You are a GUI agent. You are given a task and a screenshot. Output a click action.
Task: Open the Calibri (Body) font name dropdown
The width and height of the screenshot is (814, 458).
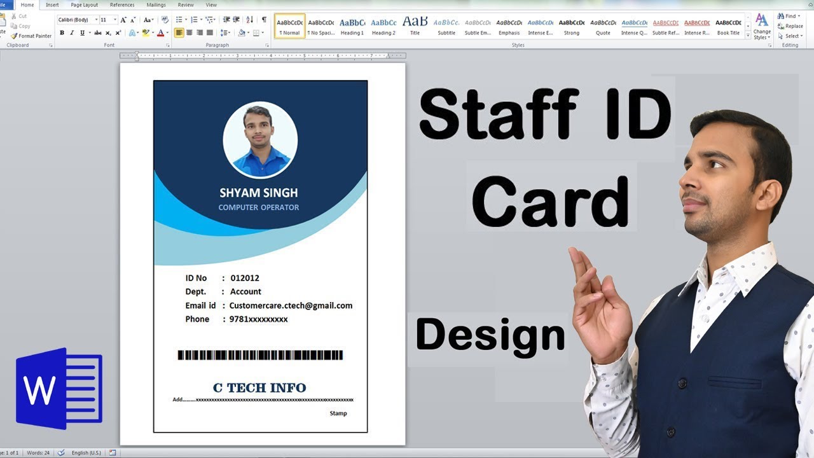click(x=96, y=20)
